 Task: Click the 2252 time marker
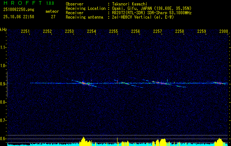coord(47,31)
